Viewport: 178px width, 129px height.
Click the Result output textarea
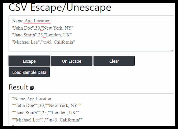(x=91, y=109)
